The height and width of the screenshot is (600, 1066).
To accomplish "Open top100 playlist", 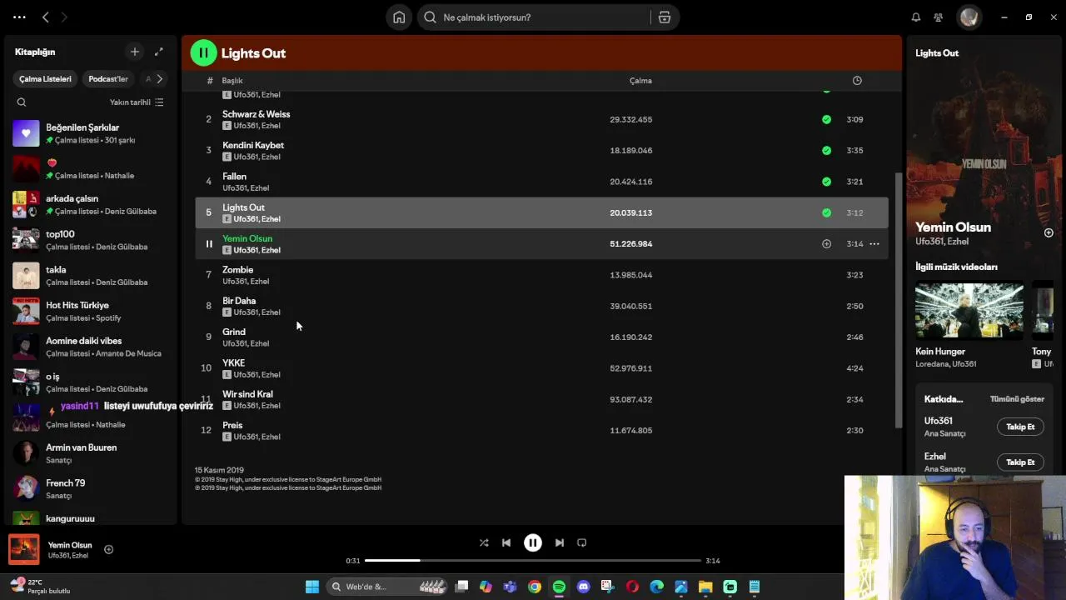I will pyautogui.click(x=90, y=240).
